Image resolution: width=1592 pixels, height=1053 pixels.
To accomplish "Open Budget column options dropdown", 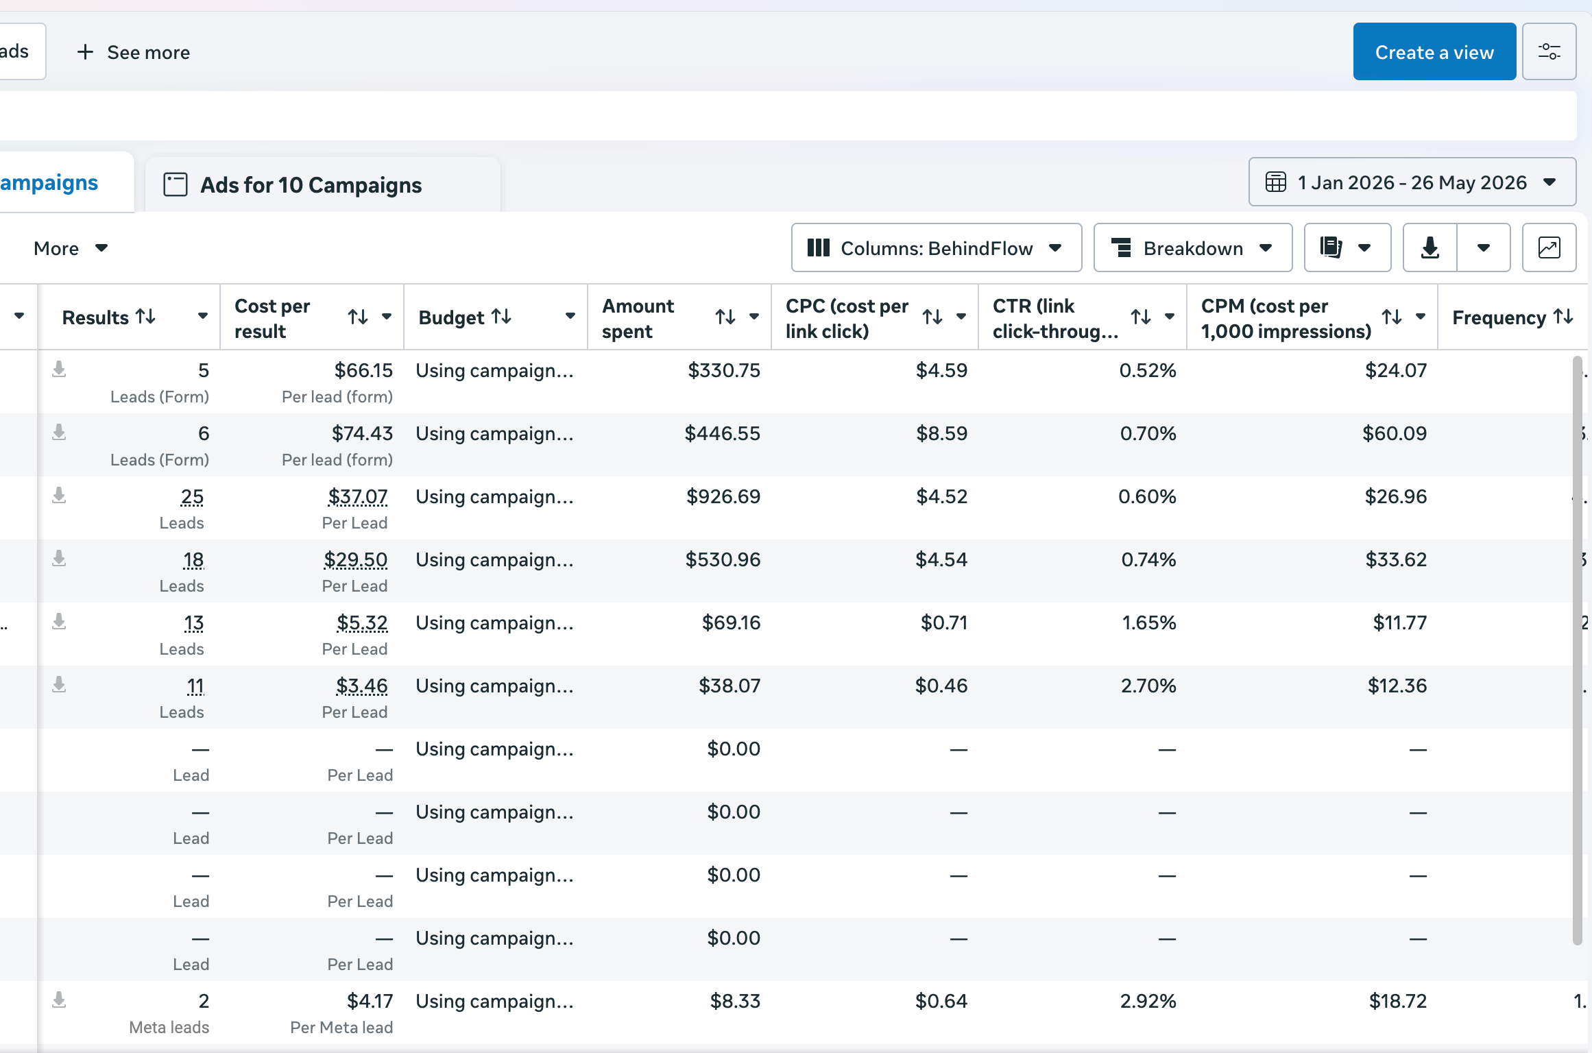I will 570,317.
